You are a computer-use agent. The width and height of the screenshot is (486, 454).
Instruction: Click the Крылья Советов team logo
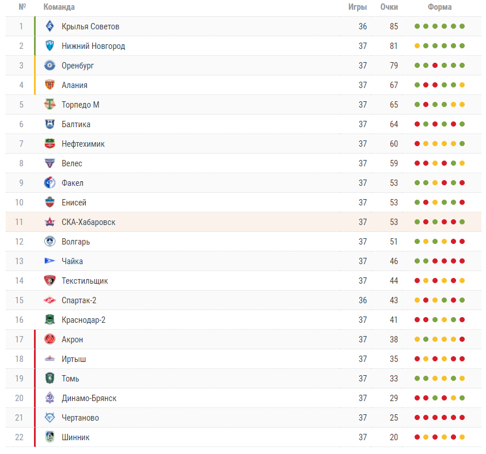(x=50, y=26)
